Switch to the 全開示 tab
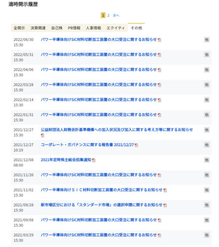 click(x=19, y=28)
